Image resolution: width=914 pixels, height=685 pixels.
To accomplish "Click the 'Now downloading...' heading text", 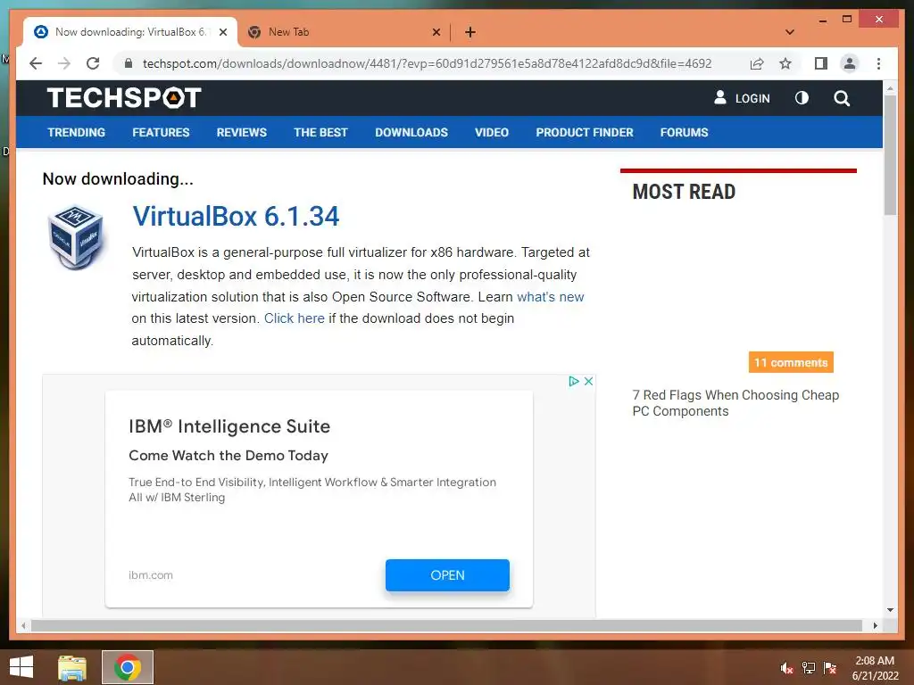I will click(x=118, y=178).
